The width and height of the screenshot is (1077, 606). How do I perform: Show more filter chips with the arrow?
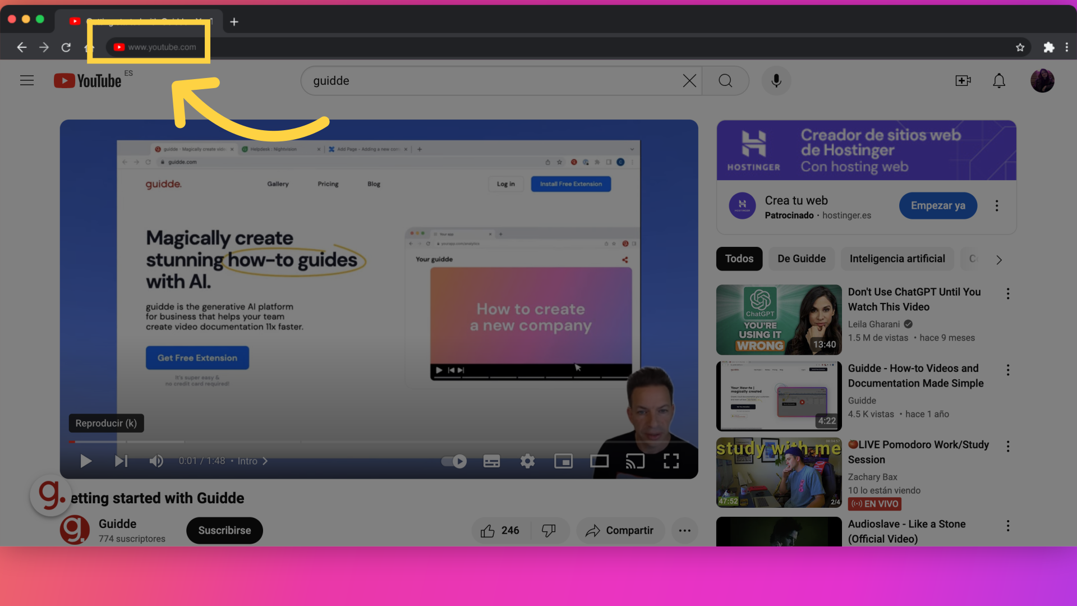click(999, 260)
